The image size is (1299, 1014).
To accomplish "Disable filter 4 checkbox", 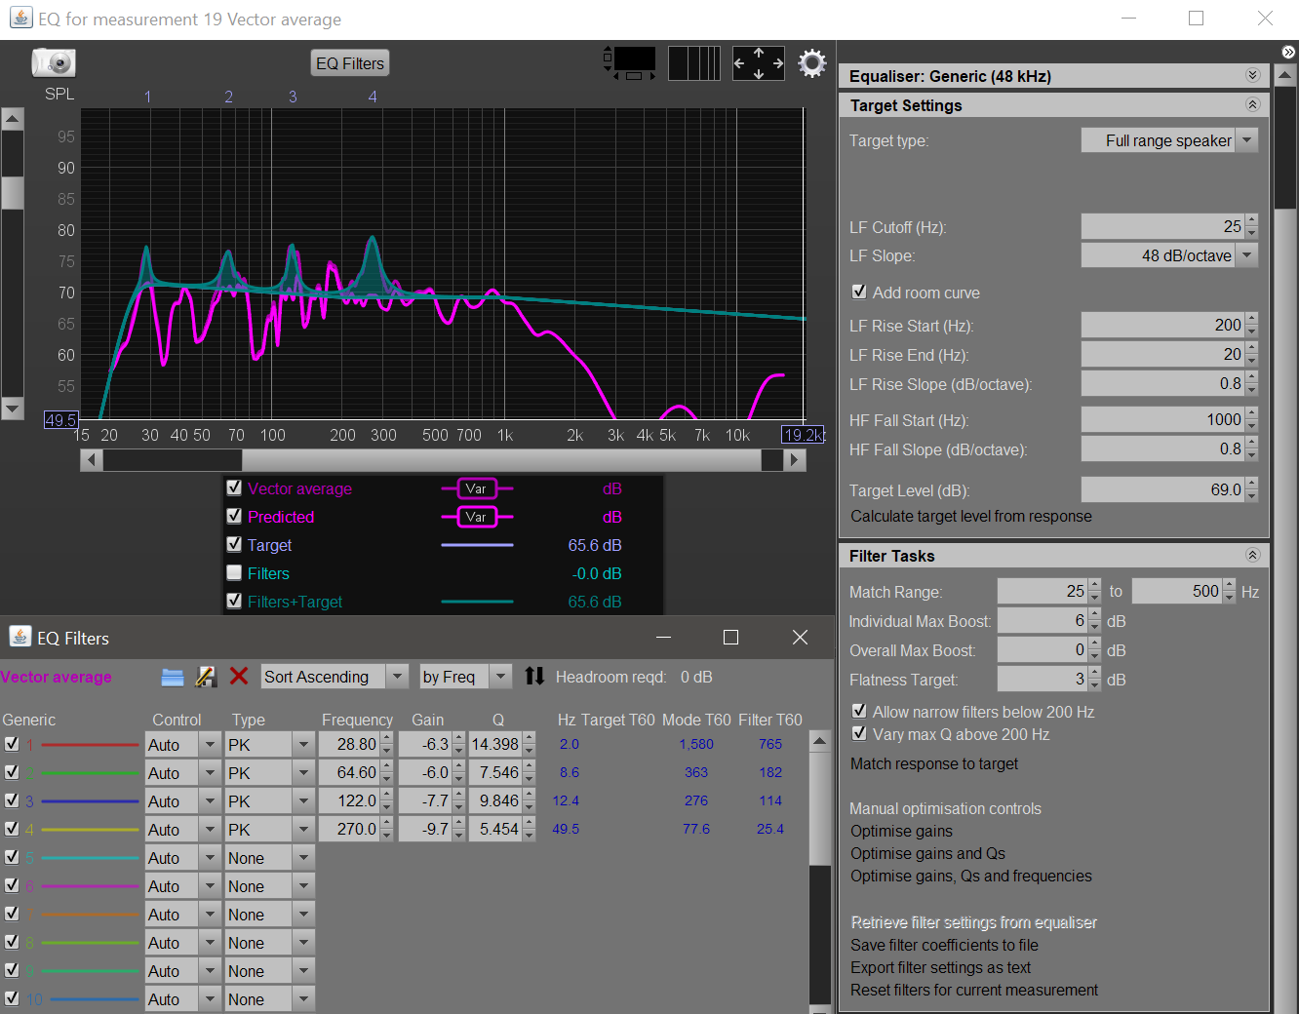I will [x=12, y=828].
